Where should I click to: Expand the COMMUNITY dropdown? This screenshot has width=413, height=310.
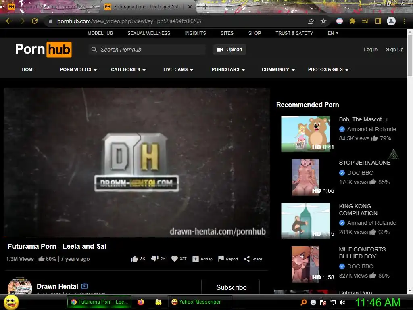click(x=278, y=69)
